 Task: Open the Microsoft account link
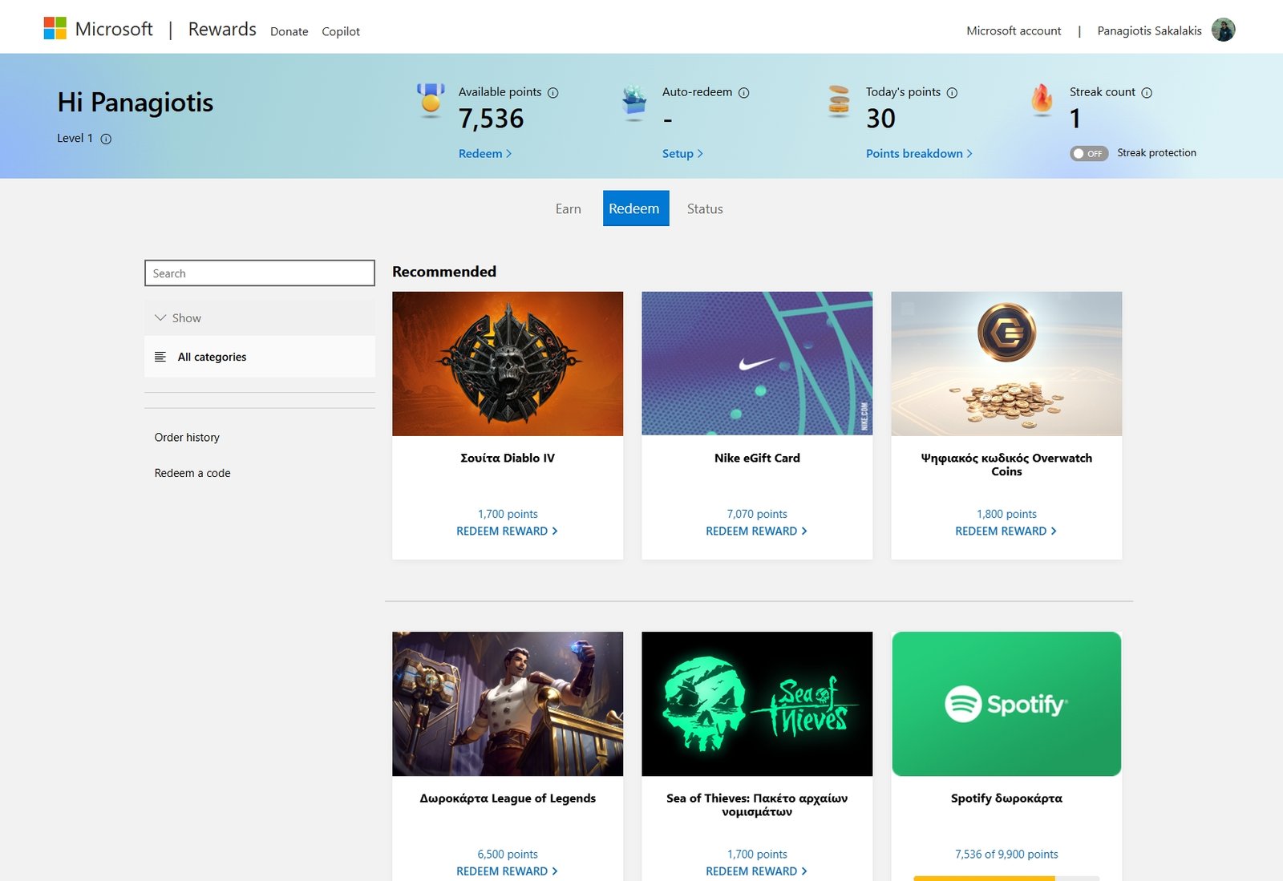1014,30
